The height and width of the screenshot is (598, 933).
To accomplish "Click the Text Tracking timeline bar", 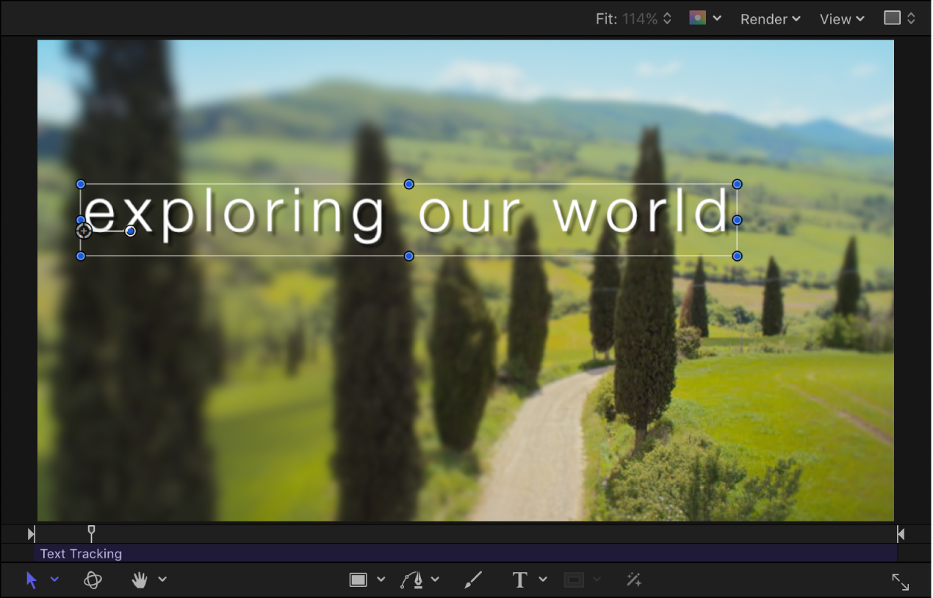I will [x=466, y=553].
